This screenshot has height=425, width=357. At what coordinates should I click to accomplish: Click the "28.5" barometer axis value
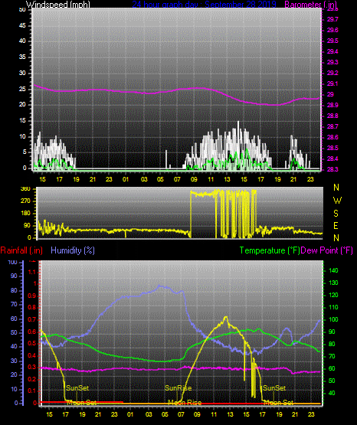coord(332,148)
